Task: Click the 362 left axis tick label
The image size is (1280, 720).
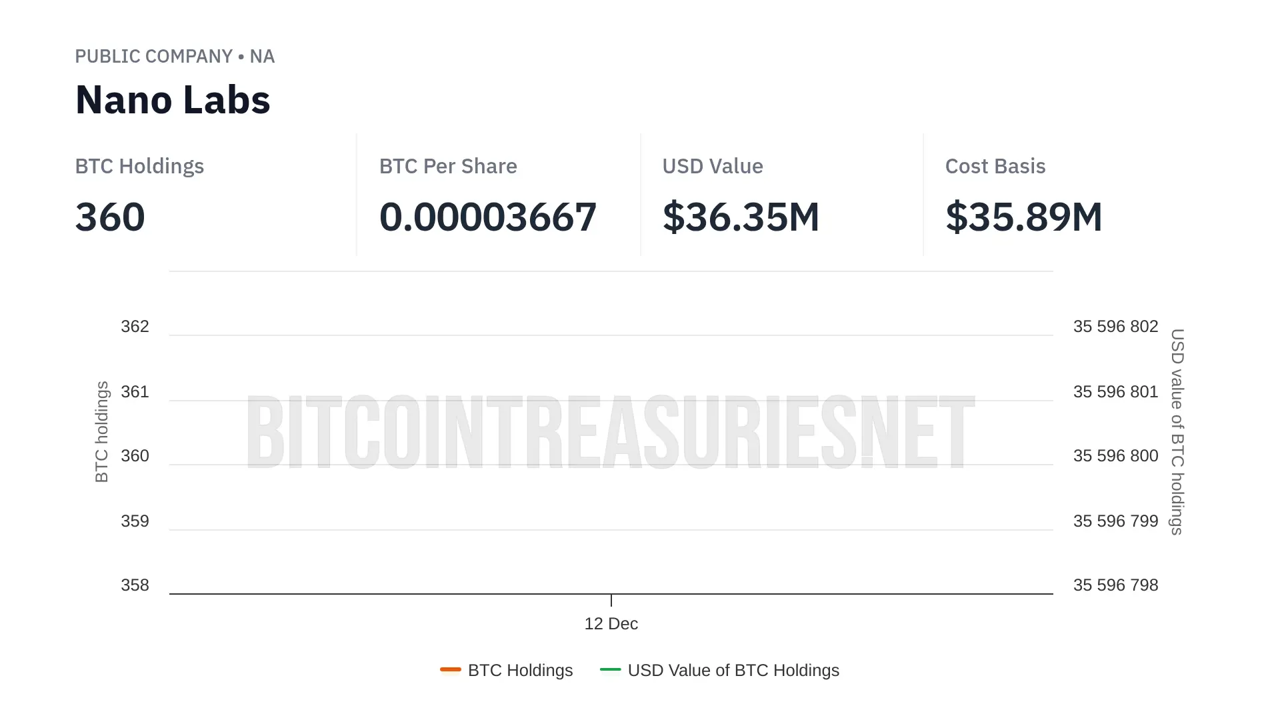Action: (135, 327)
